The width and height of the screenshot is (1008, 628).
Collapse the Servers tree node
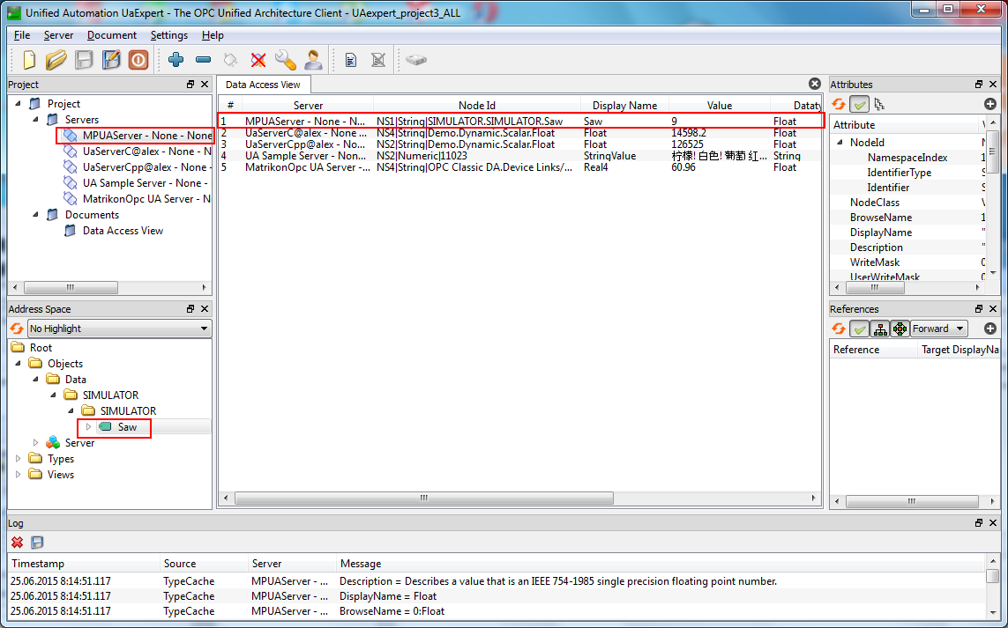pos(36,120)
